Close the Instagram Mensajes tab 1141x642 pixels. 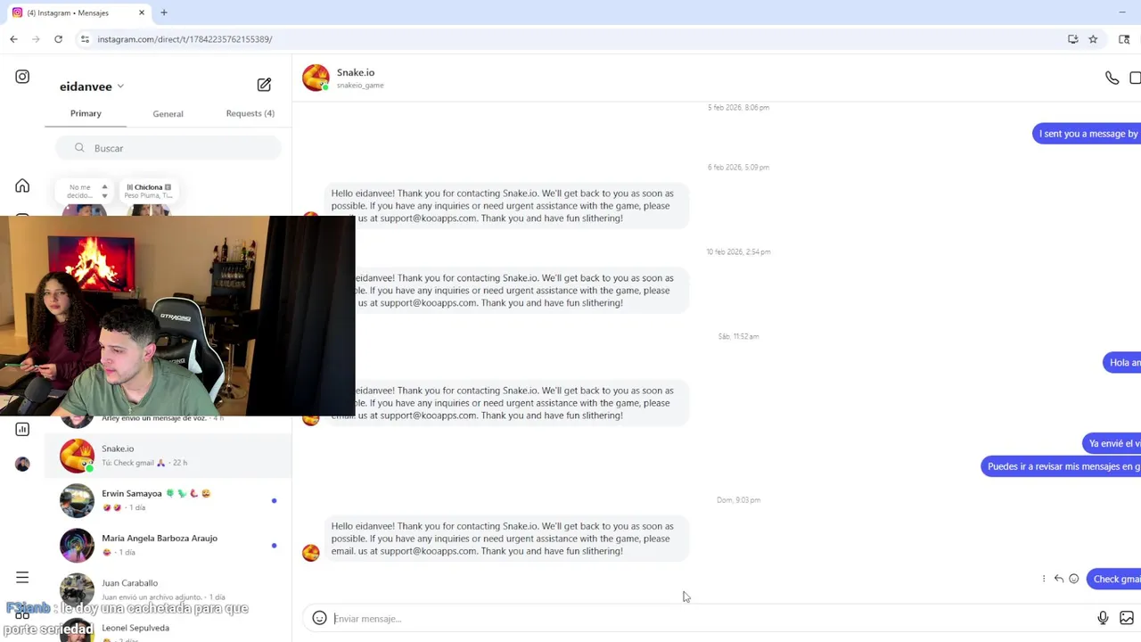(141, 12)
